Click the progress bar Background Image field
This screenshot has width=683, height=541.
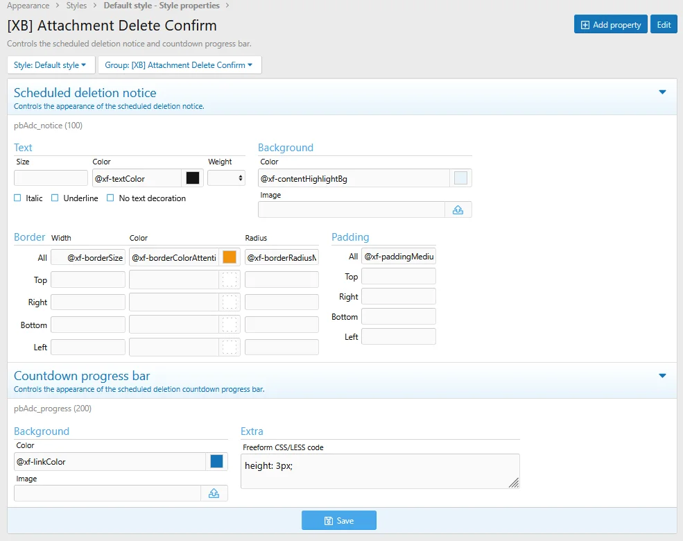[107, 493]
